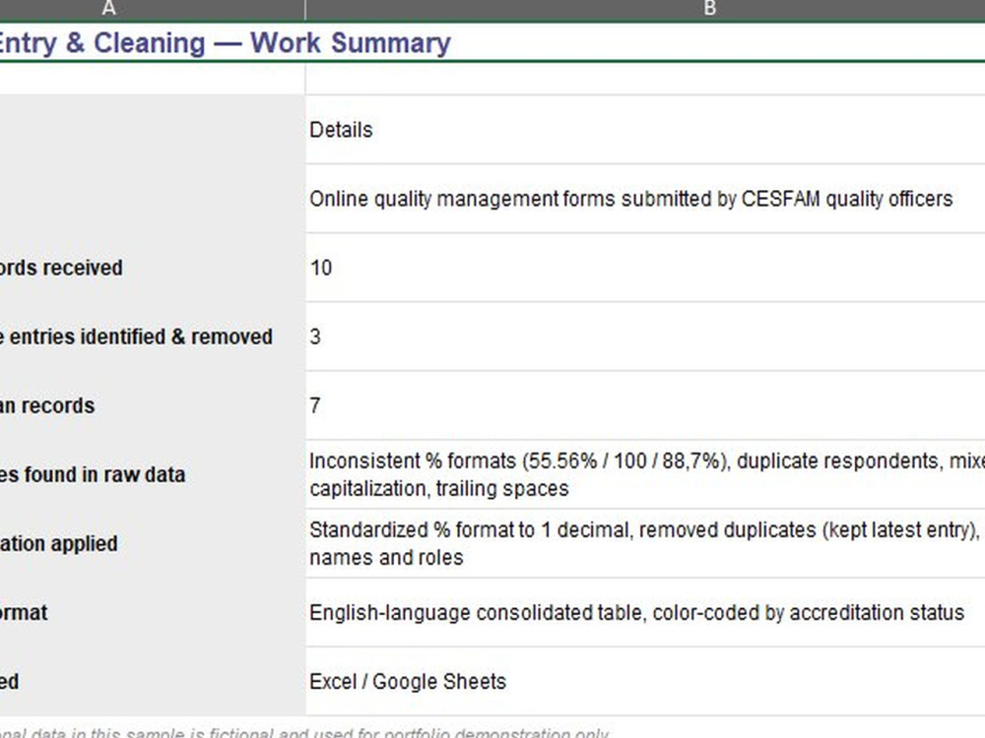Image resolution: width=985 pixels, height=738 pixels.
Task: Select the 'ords received' label cell
Action: click(x=152, y=268)
